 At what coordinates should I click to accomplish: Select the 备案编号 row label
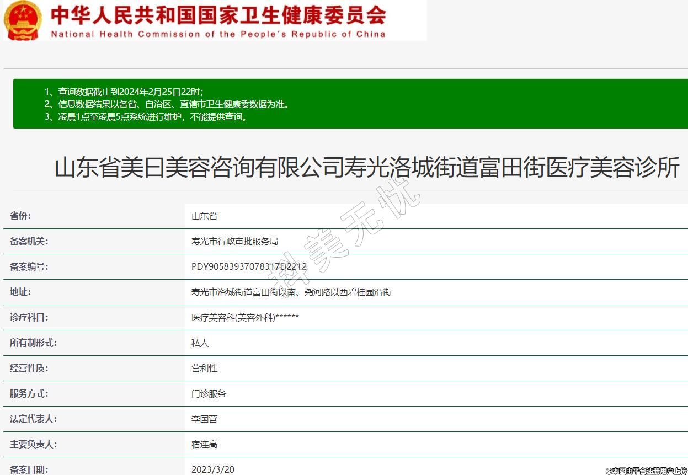[29, 267]
